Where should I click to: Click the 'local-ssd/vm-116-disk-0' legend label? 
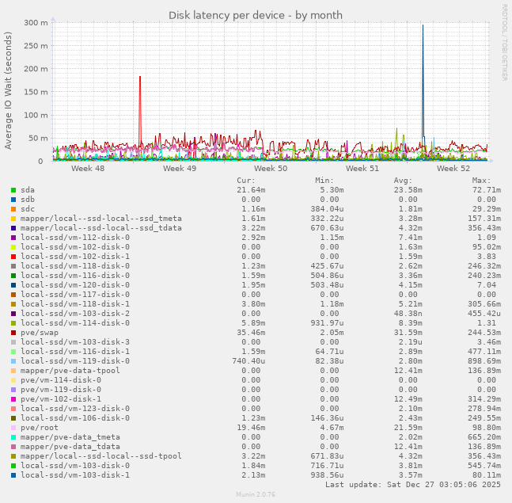[75, 276]
